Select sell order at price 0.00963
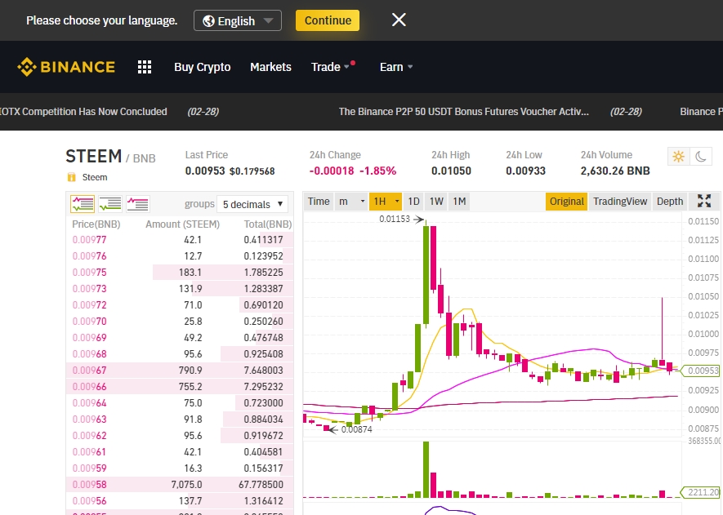 tap(180, 420)
